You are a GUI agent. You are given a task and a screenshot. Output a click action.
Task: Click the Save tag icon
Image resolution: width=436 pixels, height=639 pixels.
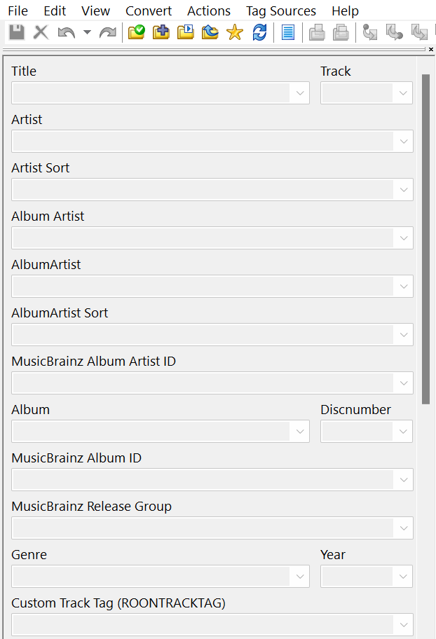[x=17, y=32]
